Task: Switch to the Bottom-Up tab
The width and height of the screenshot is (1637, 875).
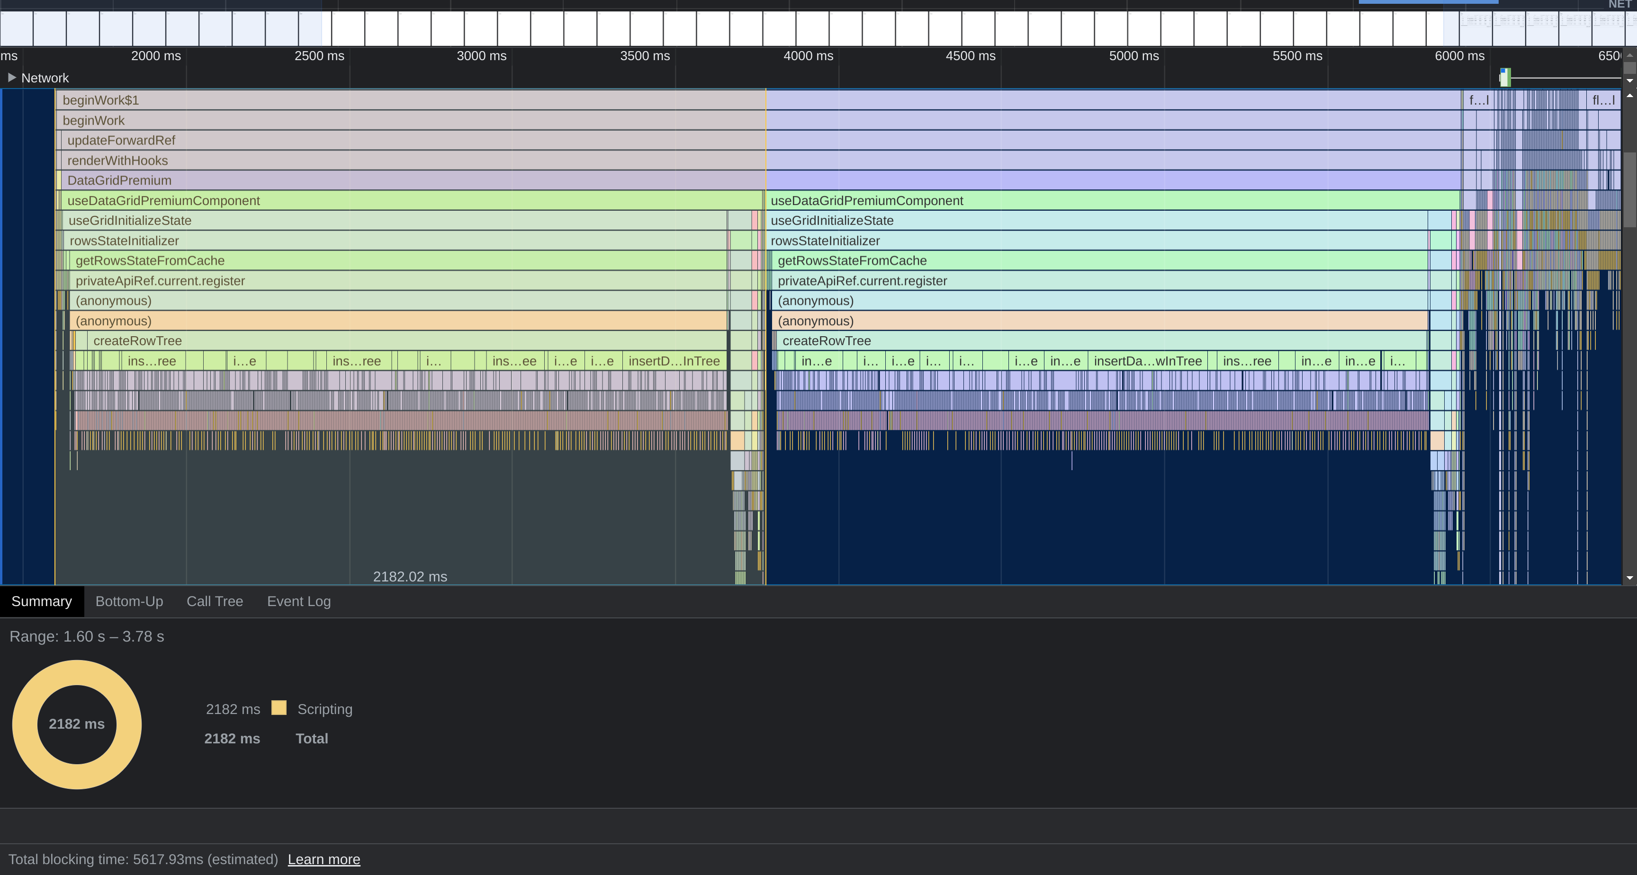Action: click(x=129, y=601)
